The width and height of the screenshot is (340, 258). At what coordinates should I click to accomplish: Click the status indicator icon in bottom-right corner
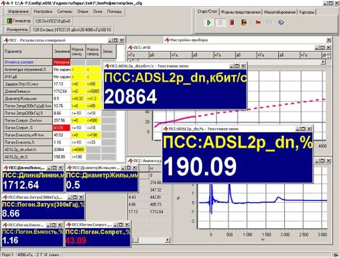(x=336, y=255)
